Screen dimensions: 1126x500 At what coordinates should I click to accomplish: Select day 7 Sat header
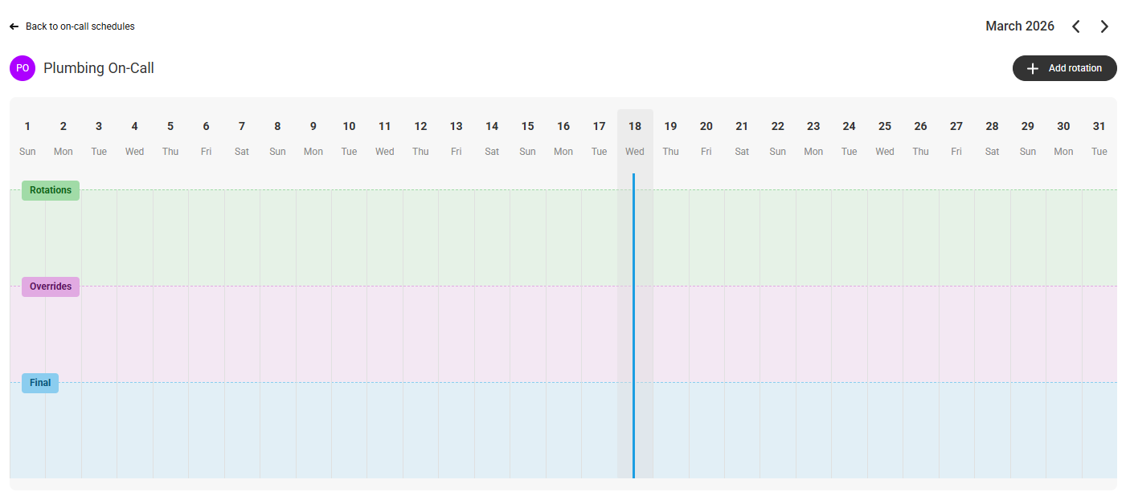[x=242, y=138]
